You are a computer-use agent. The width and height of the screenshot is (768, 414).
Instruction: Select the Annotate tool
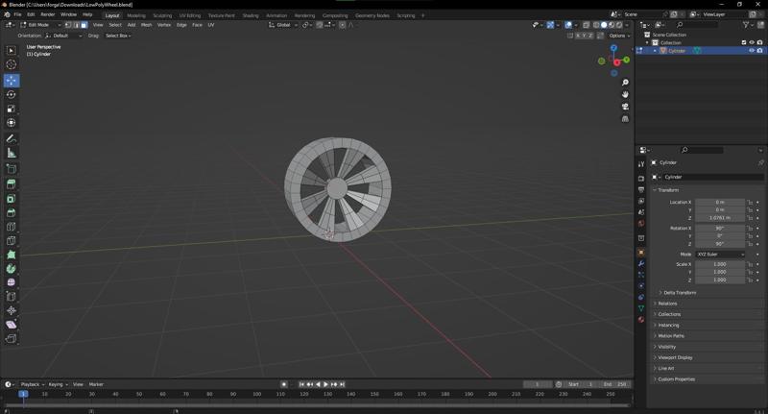click(x=11, y=138)
